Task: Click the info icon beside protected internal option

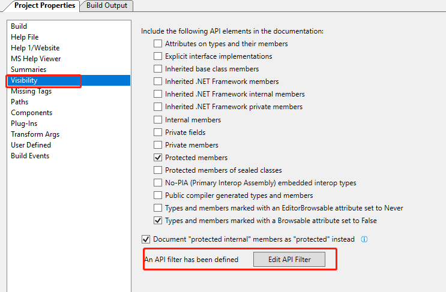Action: coord(364,239)
